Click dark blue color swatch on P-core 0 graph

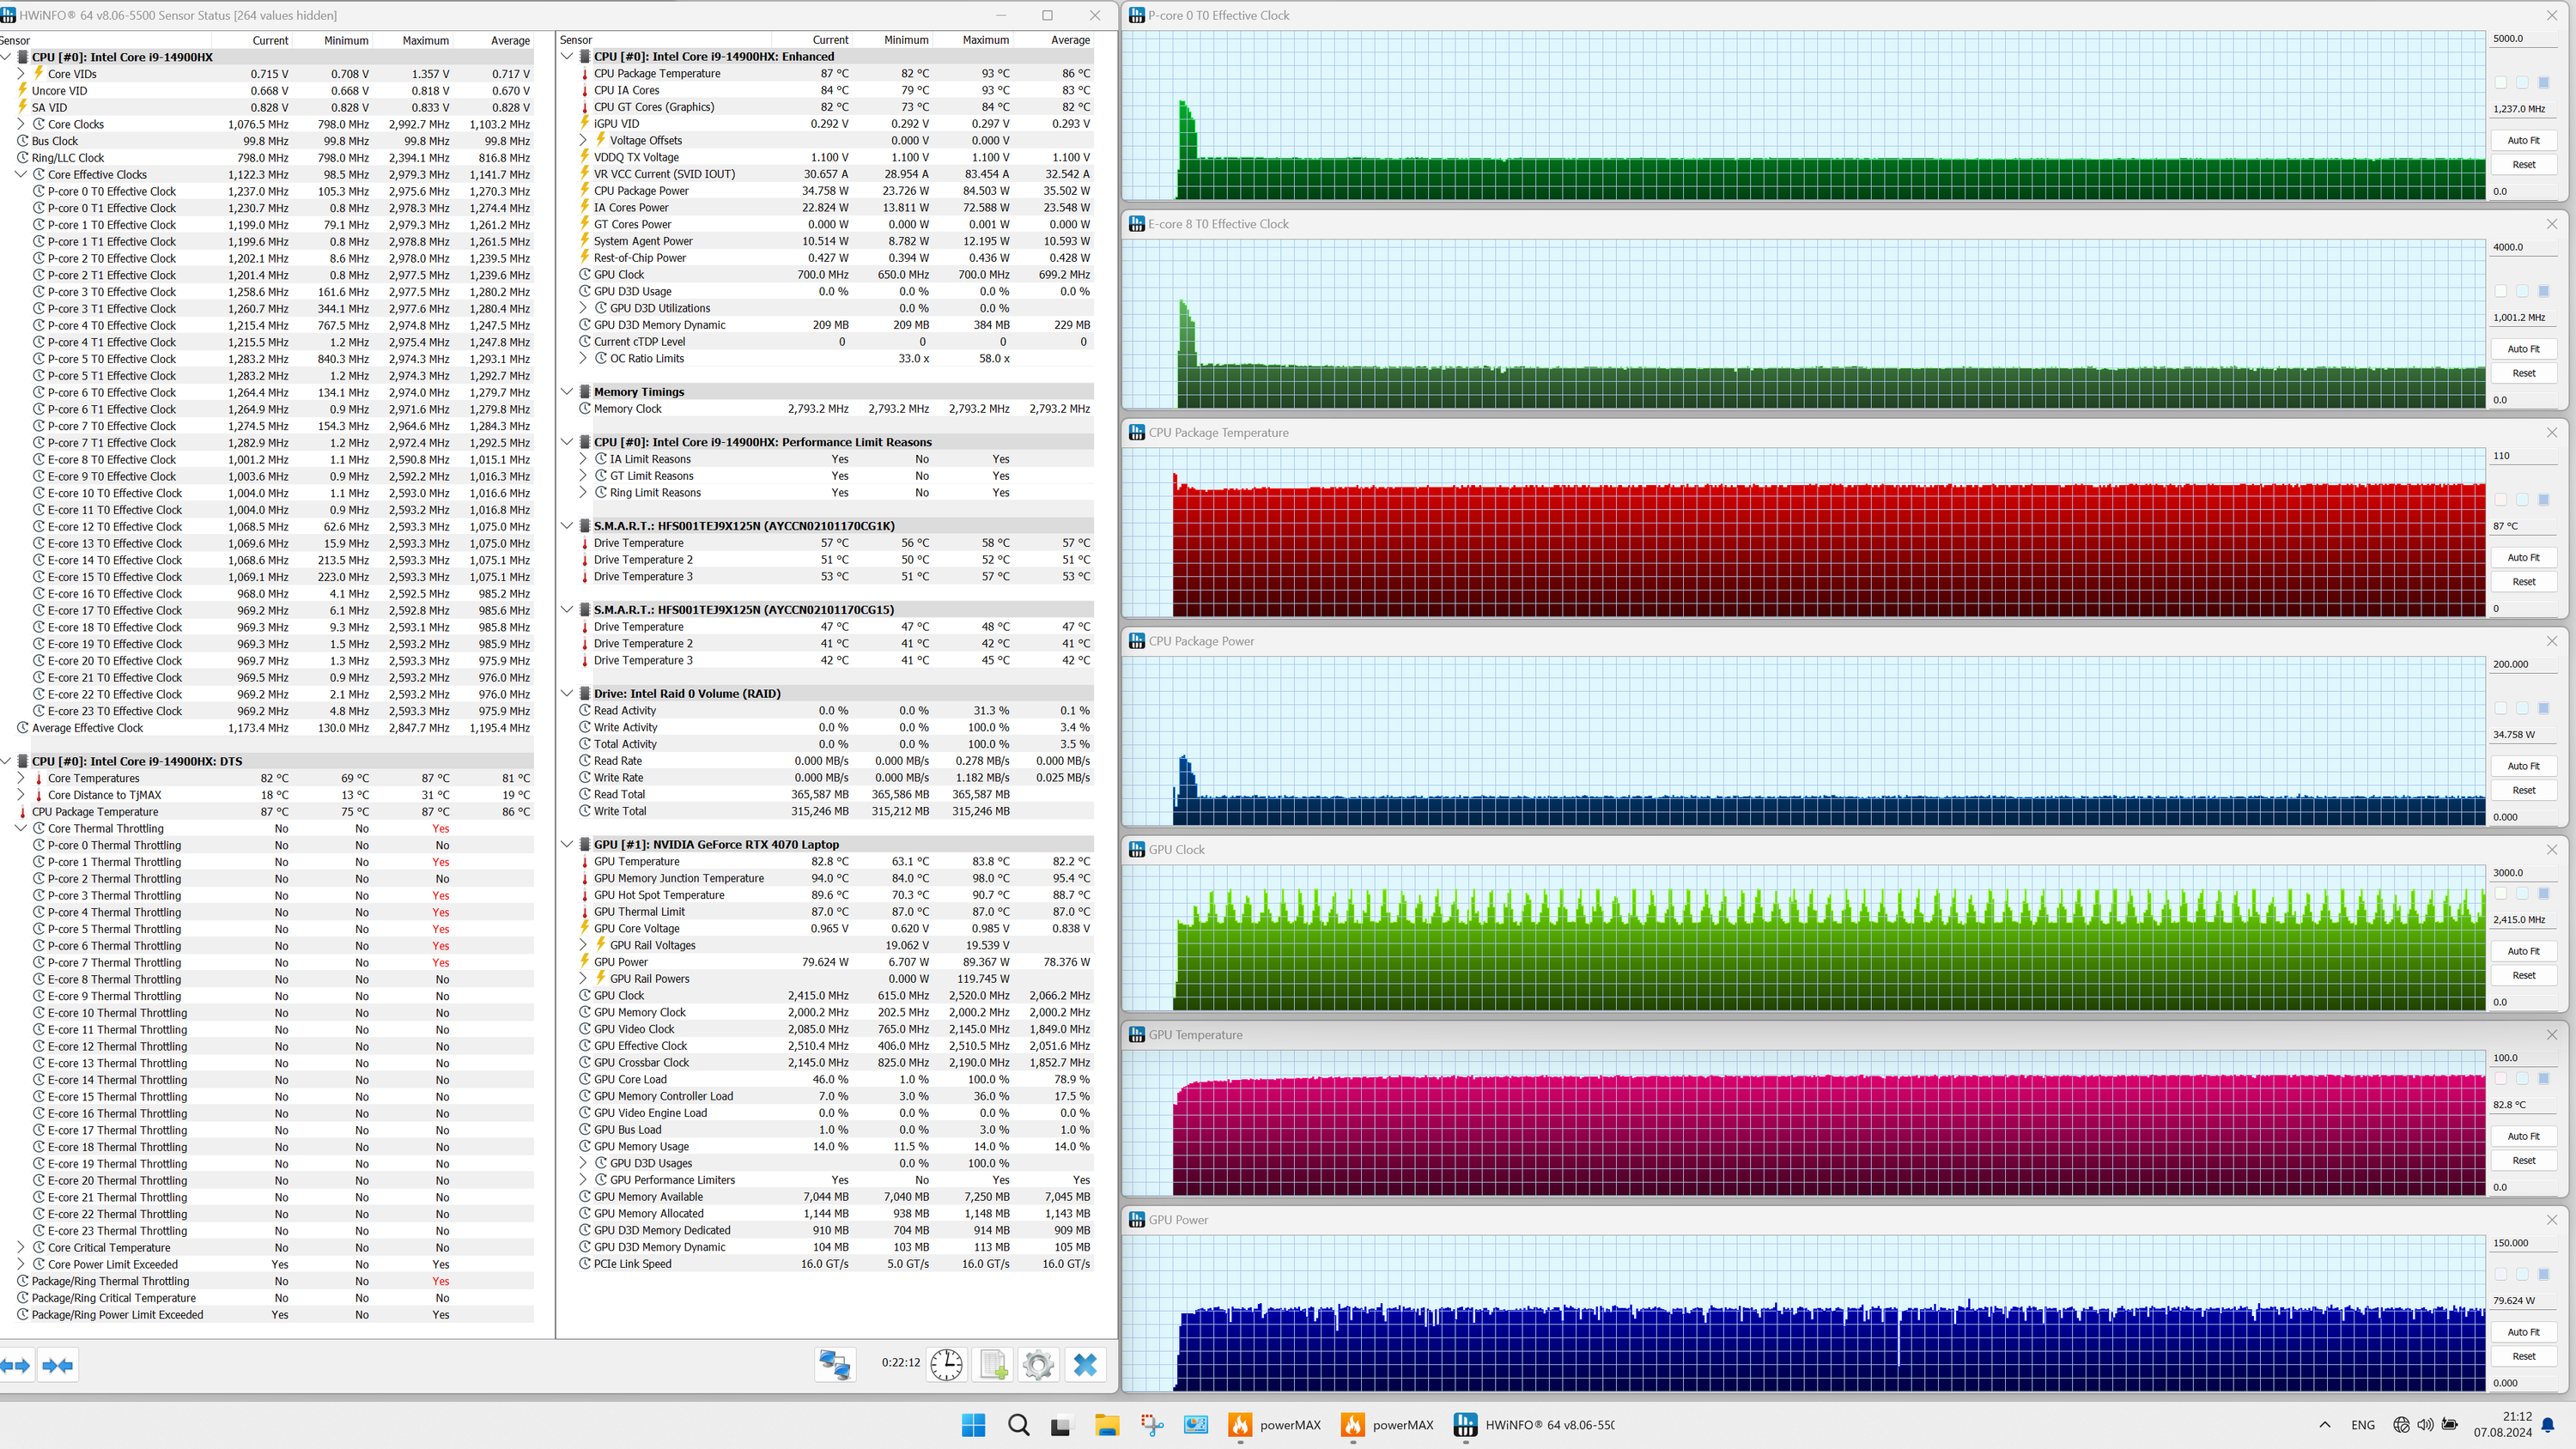point(2543,82)
